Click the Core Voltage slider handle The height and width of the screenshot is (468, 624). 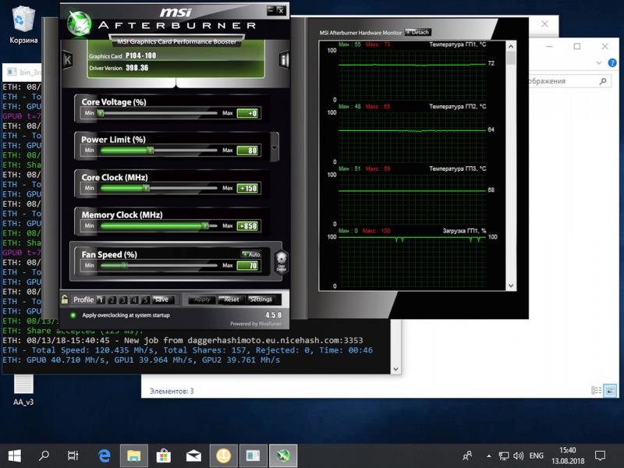[x=101, y=113]
